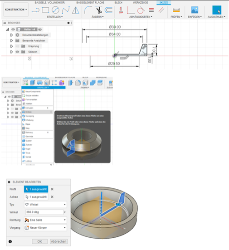This screenshot has width=229, height=250.
Task: Click the purple Create Form icon
Action: [x=62, y=83]
